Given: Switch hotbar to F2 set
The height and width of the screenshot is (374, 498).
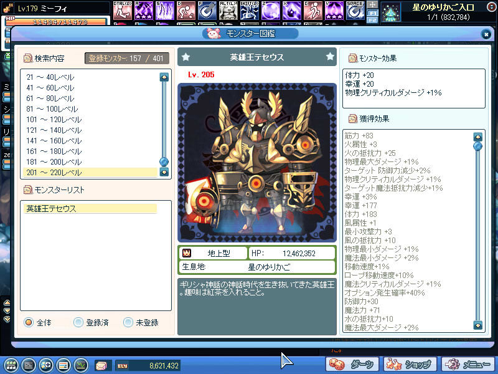Looking at the screenshot, I should [x=372, y=20].
